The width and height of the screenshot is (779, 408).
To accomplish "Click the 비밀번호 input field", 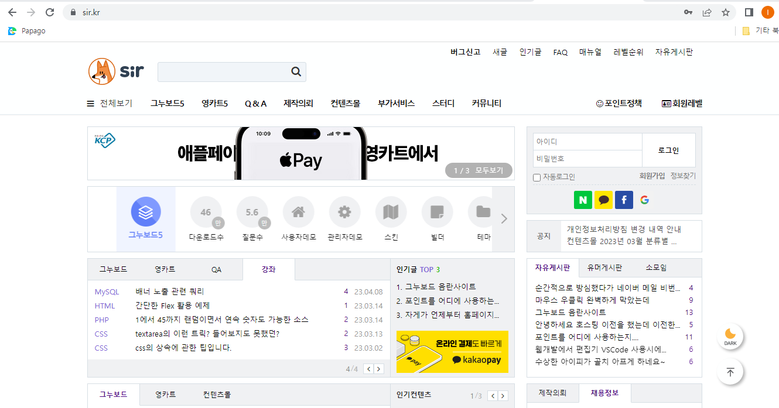I will pyautogui.click(x=587, y=159).
